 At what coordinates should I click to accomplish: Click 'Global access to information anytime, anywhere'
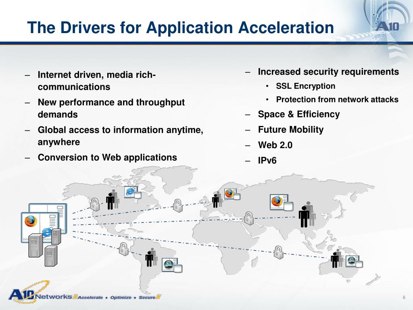(120, 136)
